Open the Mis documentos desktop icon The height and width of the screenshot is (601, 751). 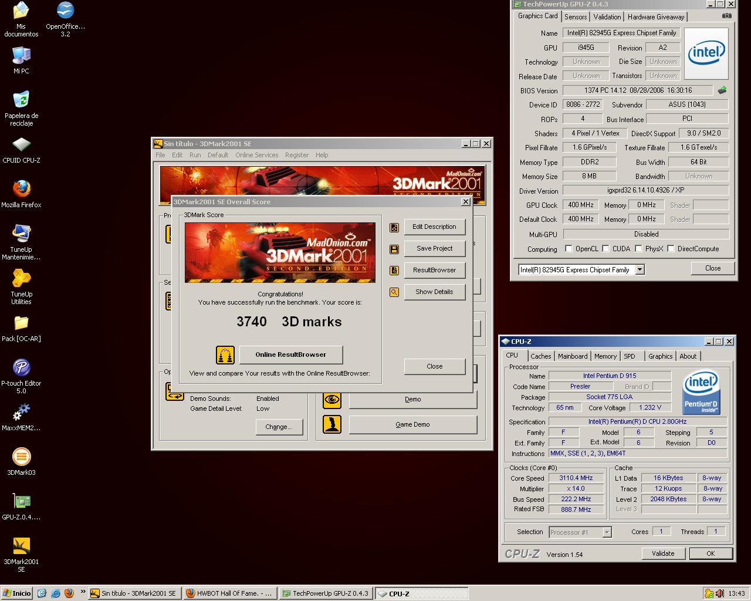click(x=21, y=19)
